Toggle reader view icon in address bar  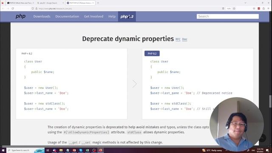223,8
